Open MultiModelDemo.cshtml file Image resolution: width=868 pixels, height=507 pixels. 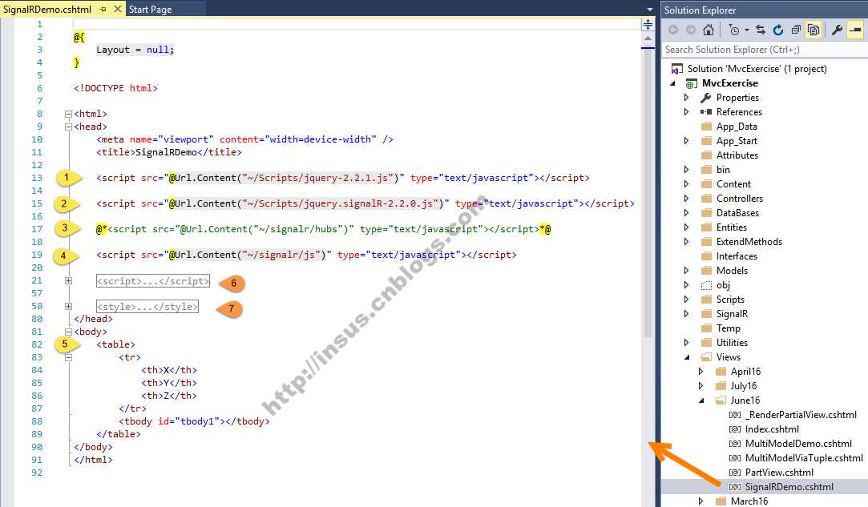798,444
